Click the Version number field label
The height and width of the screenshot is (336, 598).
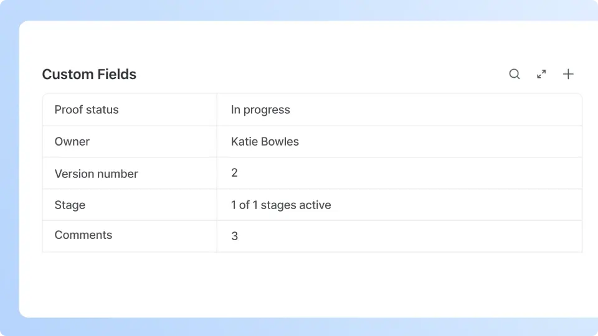(x=97, y=174)
